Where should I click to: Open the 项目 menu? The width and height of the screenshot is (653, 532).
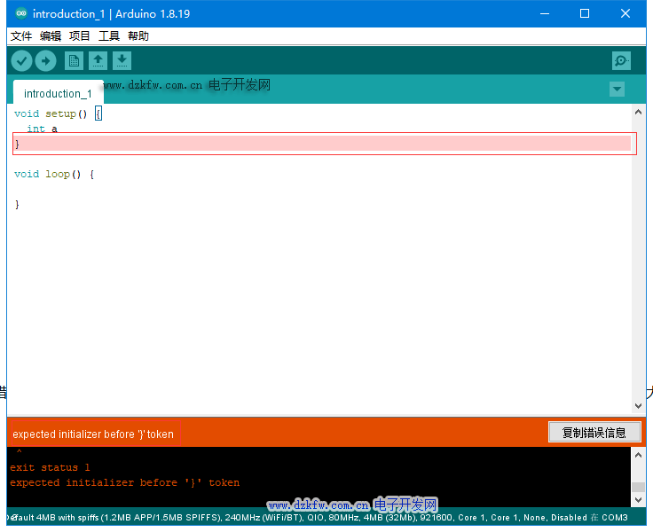click(x=80, y=36)
